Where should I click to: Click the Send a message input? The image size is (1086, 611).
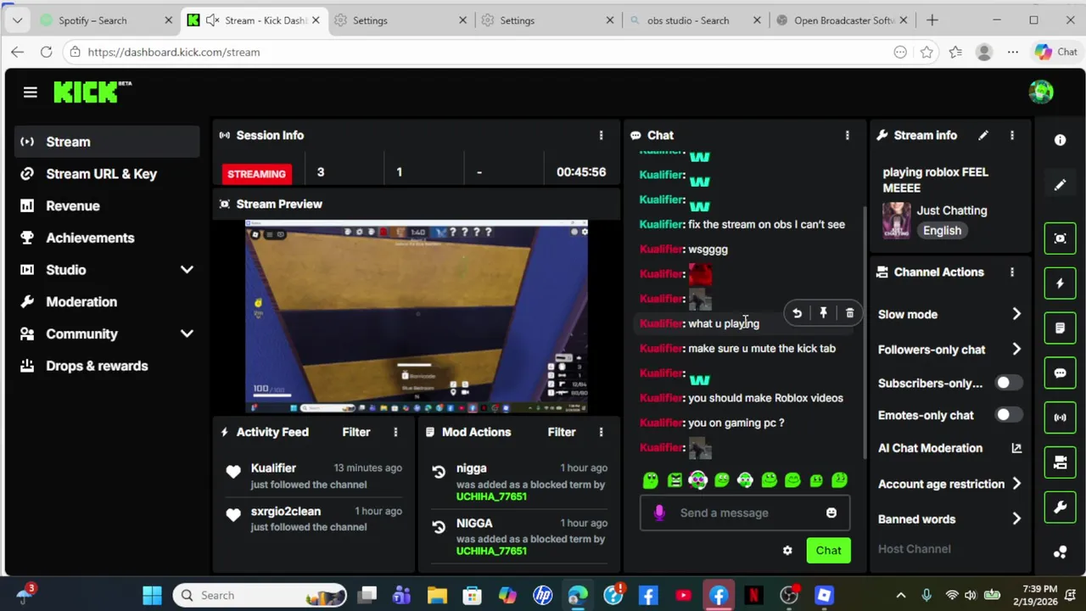[745, 513]
